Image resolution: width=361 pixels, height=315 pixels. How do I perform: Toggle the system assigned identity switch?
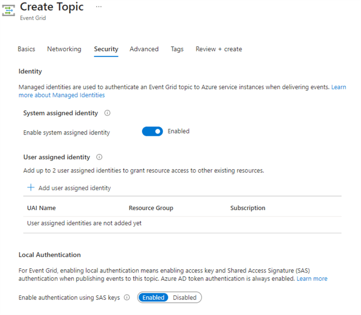152,132
